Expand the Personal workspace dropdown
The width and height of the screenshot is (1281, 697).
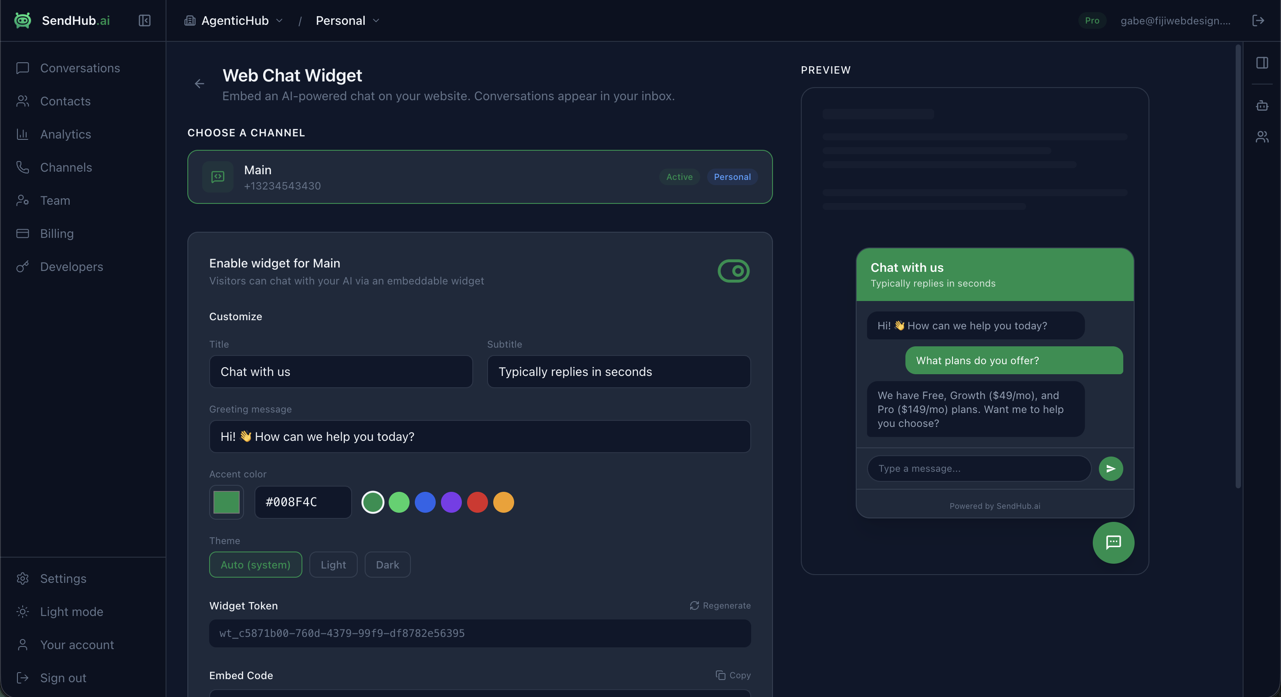348,20
